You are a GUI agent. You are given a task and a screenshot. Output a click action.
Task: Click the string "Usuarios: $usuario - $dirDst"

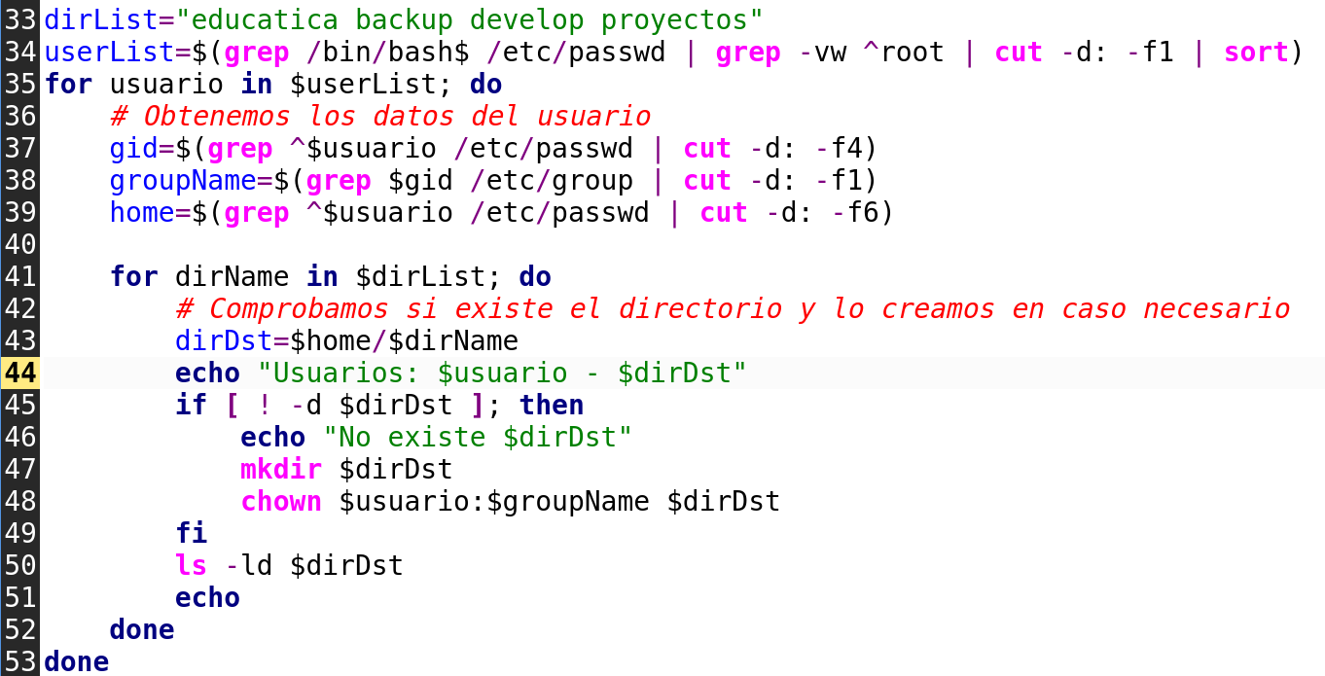point(503,373)
